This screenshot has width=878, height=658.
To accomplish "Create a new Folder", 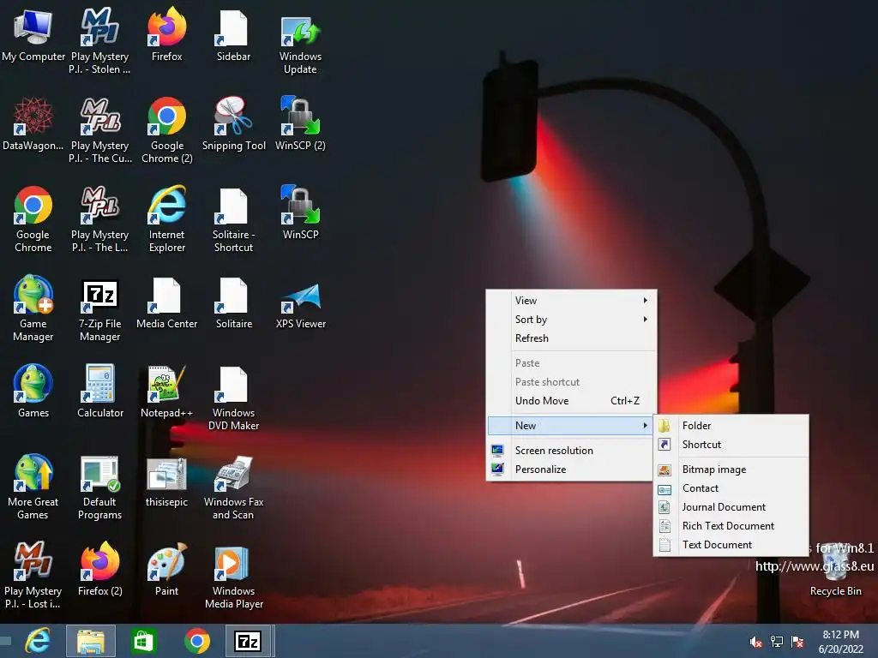I will pos(731,426).
